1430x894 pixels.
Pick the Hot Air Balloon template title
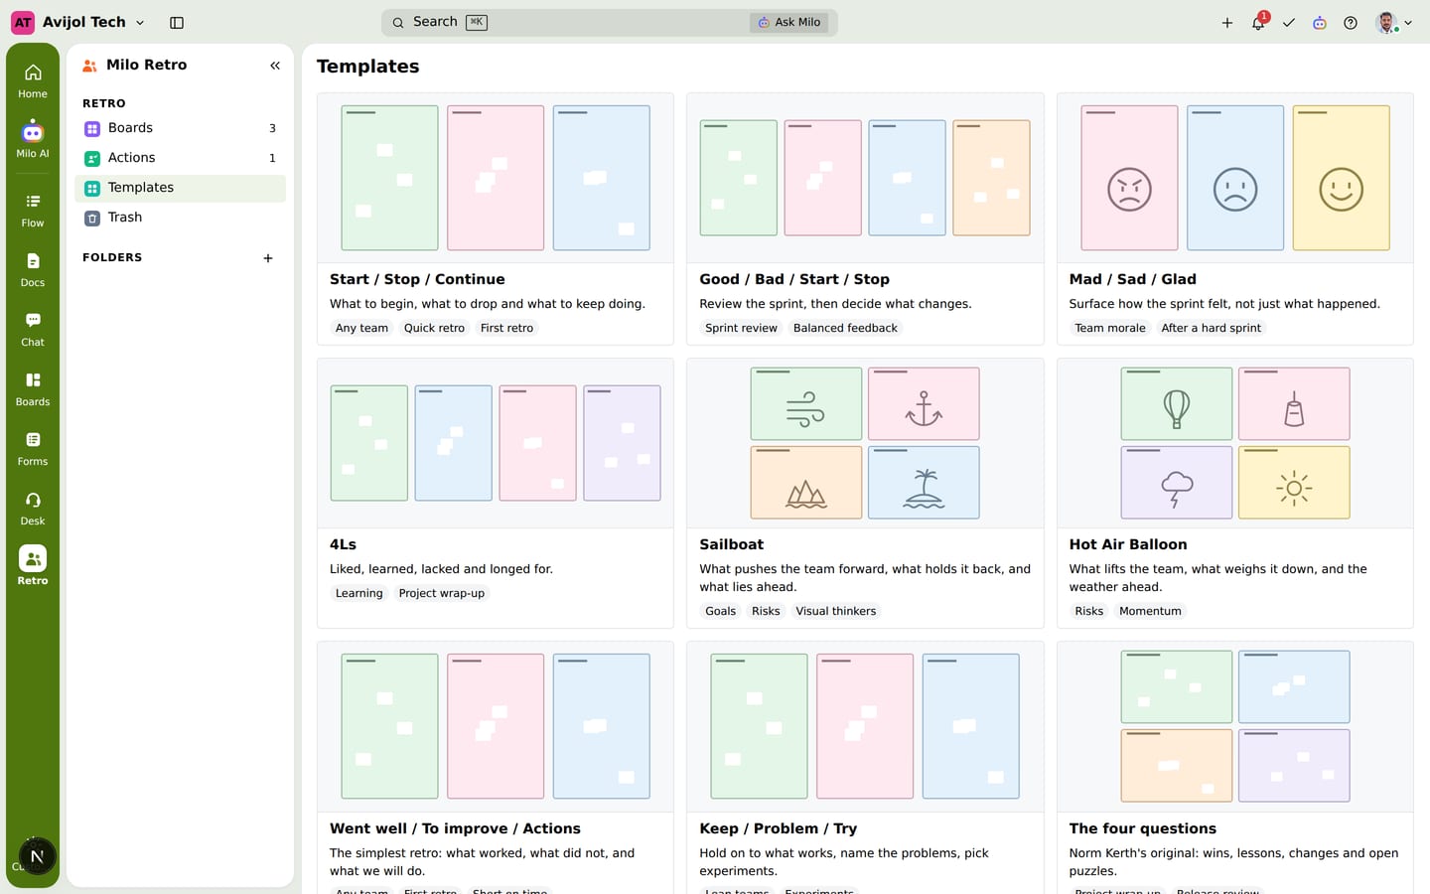1128,544
